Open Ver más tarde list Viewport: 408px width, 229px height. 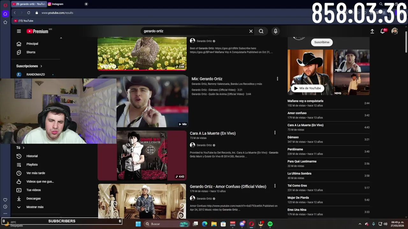coord(36,173)
